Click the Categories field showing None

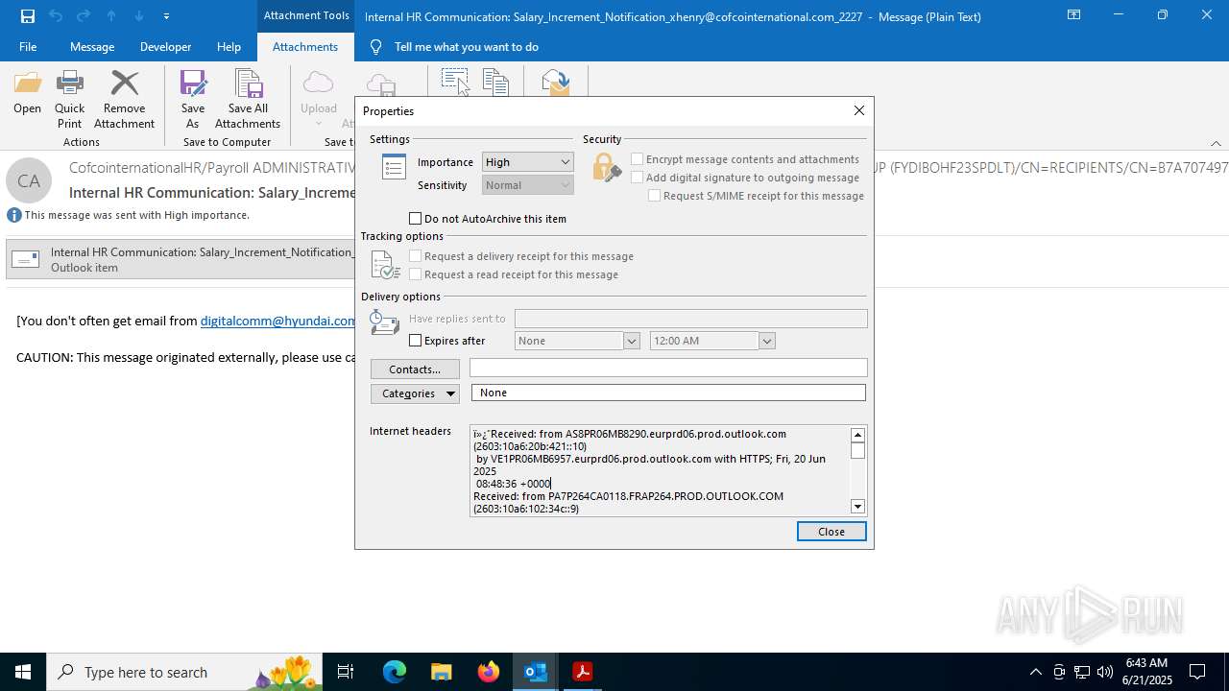tap(668, 393)
